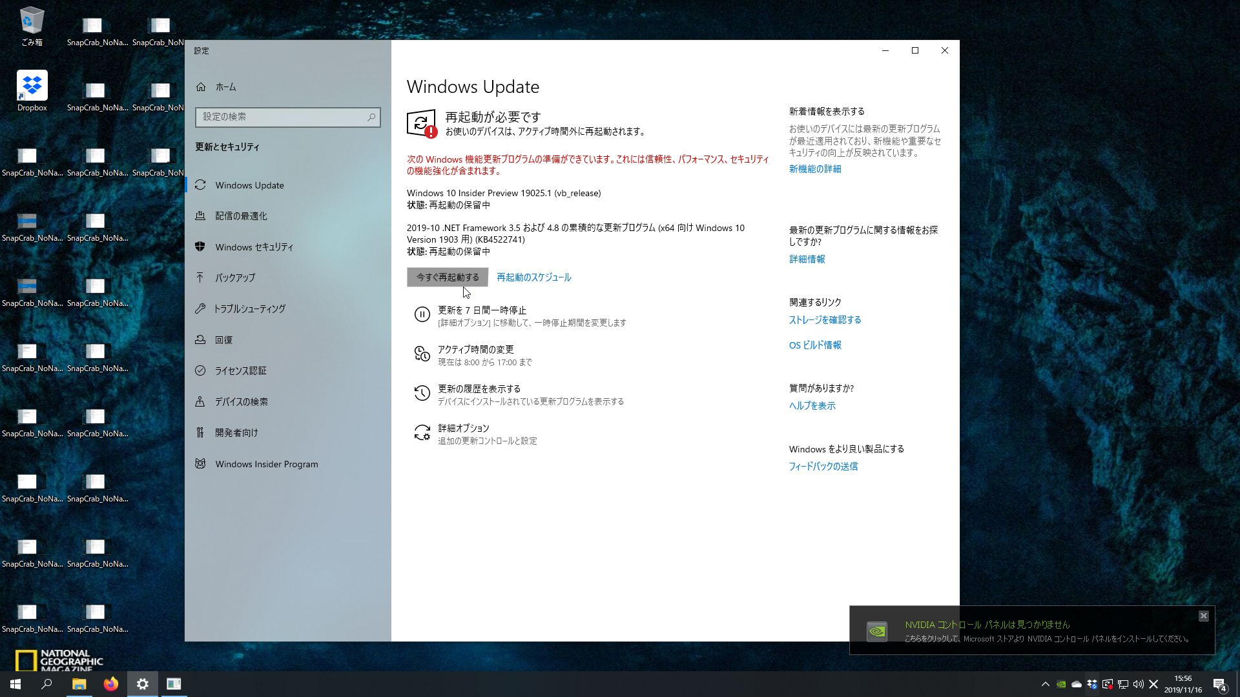
Task: Select the 配信の最適化 sidebar icon
Action: pyautogui.click(x=201, y=216)
